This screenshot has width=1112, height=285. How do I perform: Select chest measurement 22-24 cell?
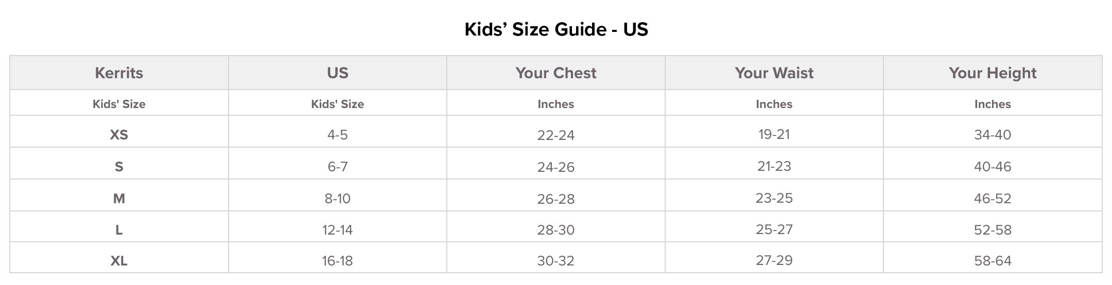555,135
